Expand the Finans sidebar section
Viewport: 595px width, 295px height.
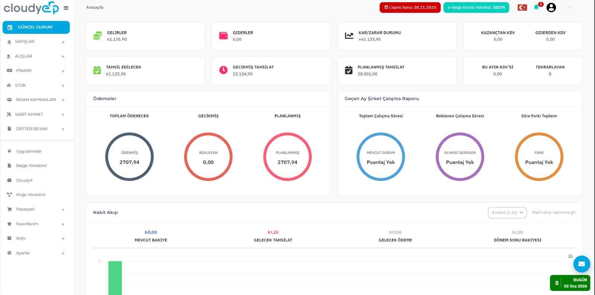[63, 71]
